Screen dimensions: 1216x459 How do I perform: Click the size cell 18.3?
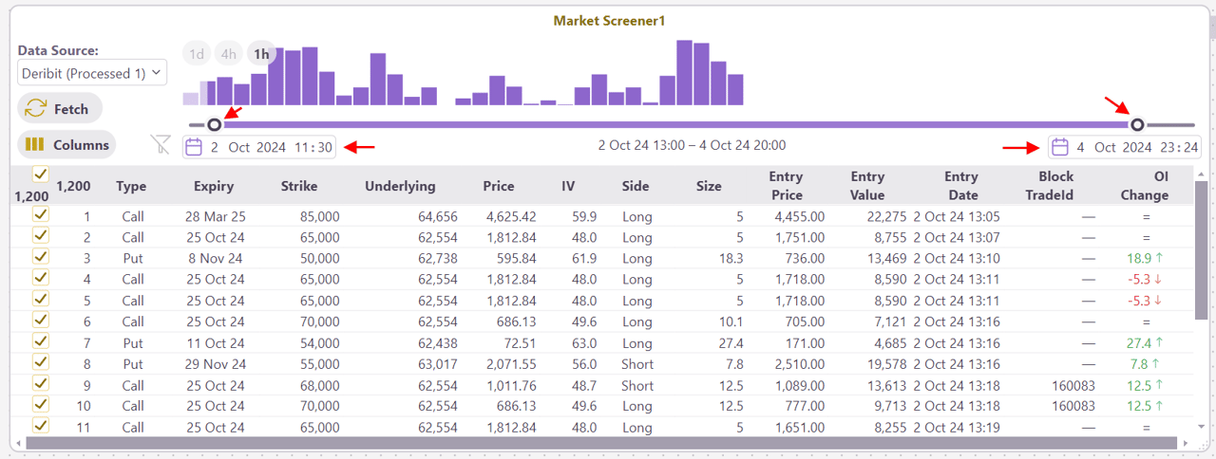[x=731, y=258]
